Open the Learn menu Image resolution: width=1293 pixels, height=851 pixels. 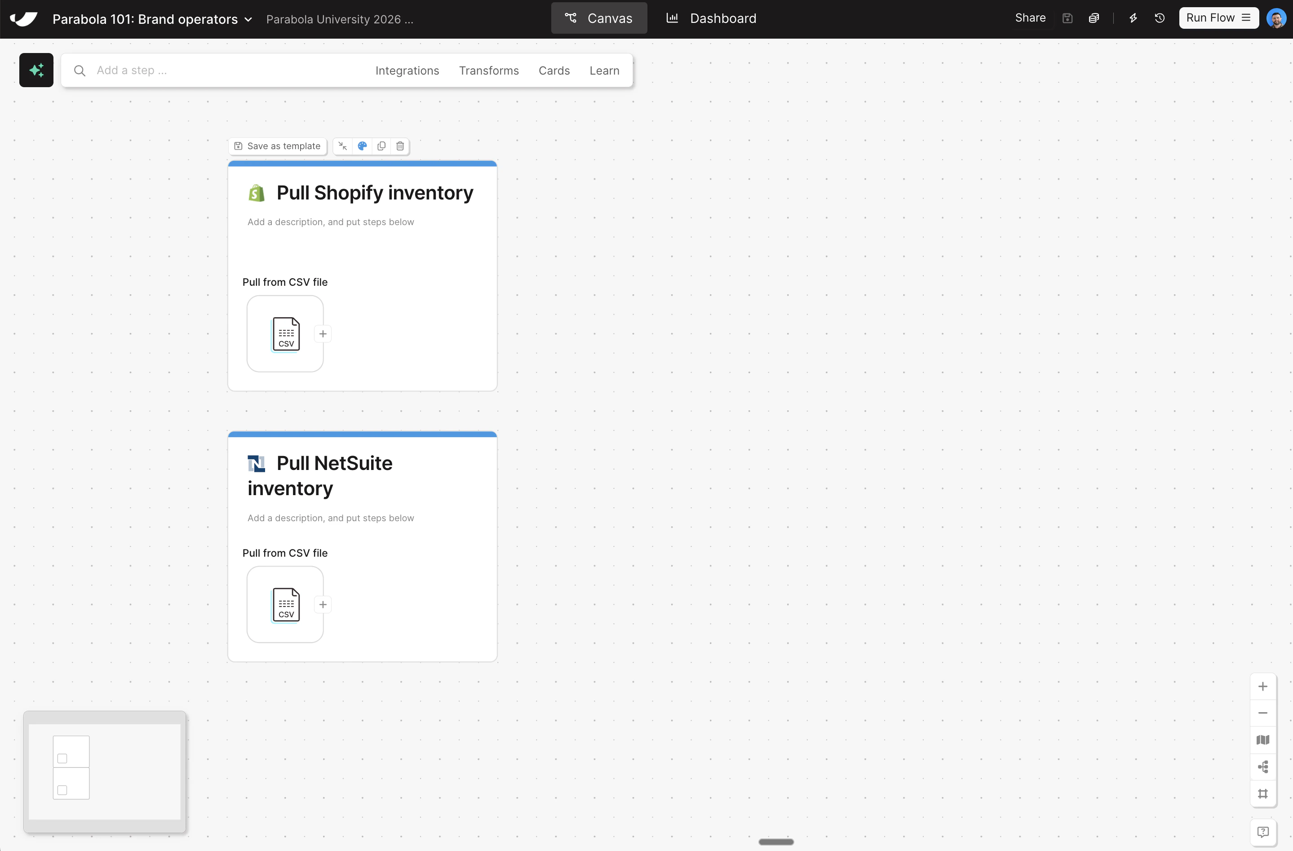(x=604, y=71)
